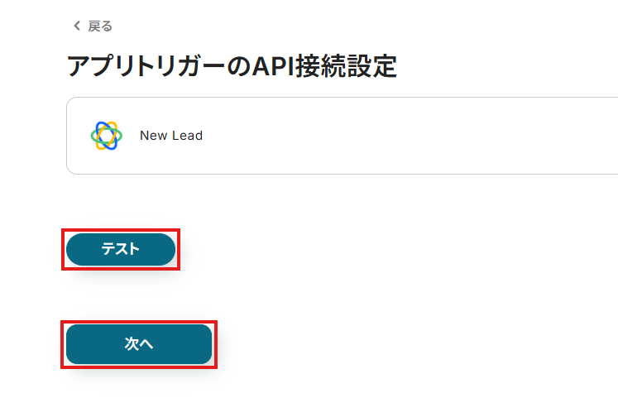Click the API接続設定 portion of the title
618x417 pixels.
[x=324, y=66]
